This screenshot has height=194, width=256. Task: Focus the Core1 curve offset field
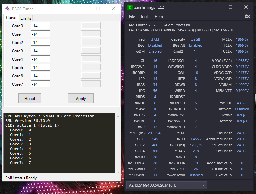point(40,34)
